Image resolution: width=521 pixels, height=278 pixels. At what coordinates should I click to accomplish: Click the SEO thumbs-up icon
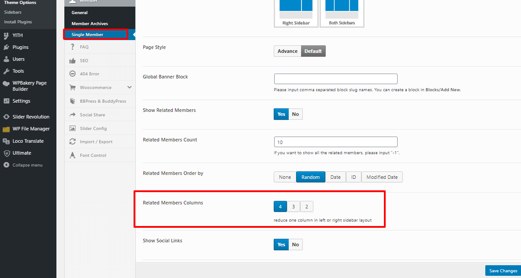(x=72, y=60)
